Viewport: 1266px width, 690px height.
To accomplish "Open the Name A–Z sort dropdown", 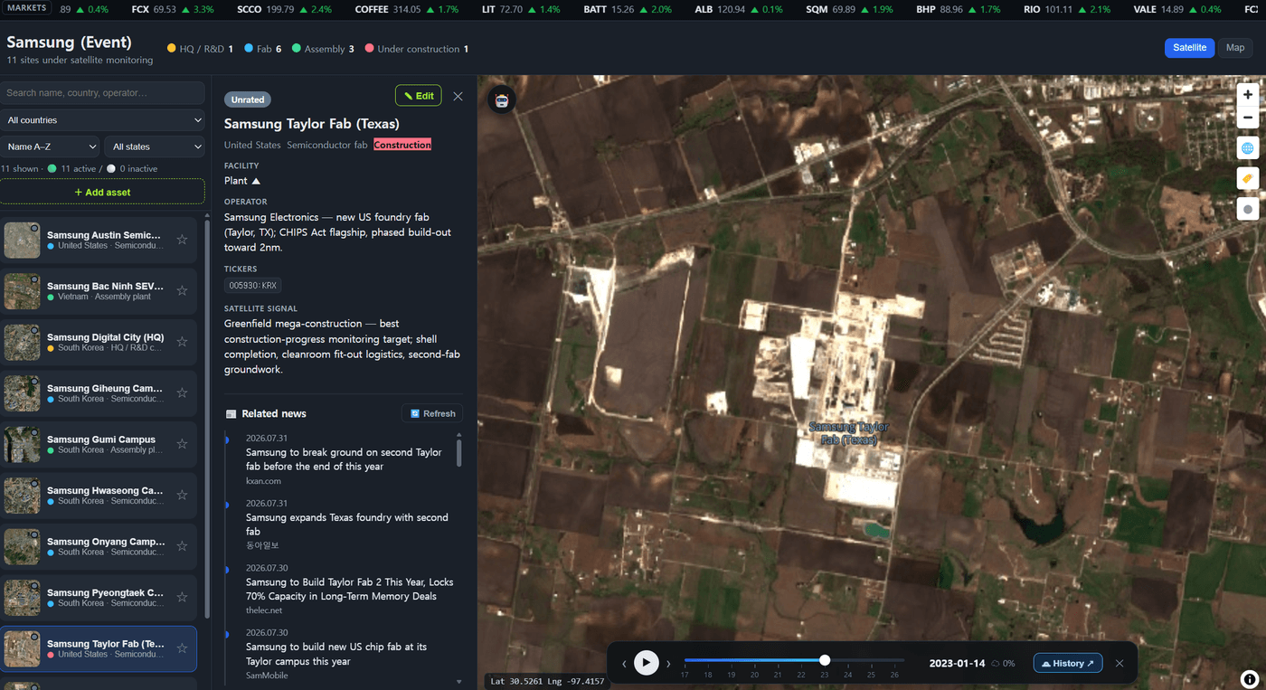I will 50,147.
